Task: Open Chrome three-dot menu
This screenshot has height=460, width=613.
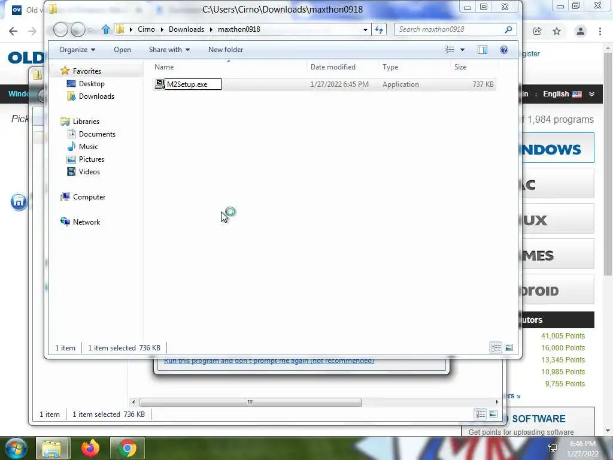Action: pos(600,31)
